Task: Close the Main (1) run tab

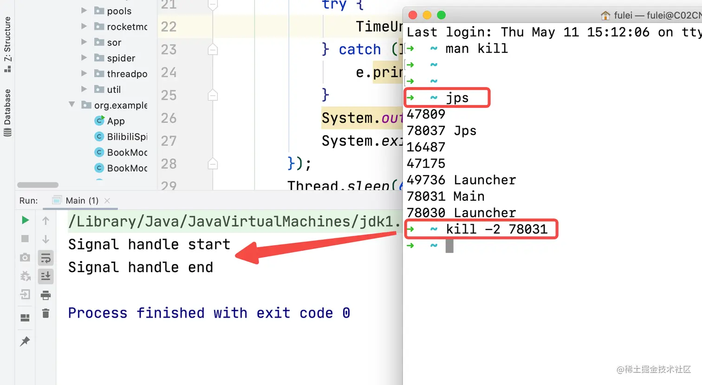Action: pos(107,201)
